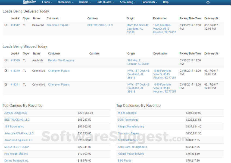The width and height of the screenshot is (231, 163).
Task: Click the Top Customers By Revenue heading
Action: click(x=138, y=106)
